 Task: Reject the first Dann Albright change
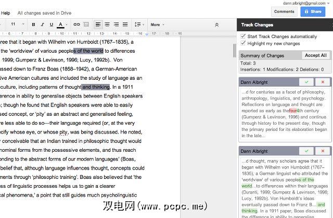pyautogui.click(x=323, y=82)
